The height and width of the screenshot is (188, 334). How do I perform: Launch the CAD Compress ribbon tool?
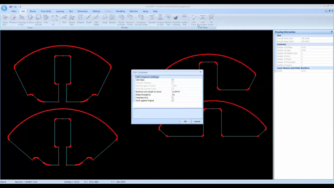point(203,20)
